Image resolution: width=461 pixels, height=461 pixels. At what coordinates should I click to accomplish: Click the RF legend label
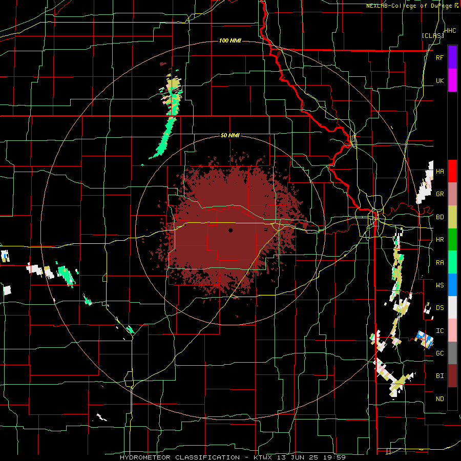coord(439,57)
